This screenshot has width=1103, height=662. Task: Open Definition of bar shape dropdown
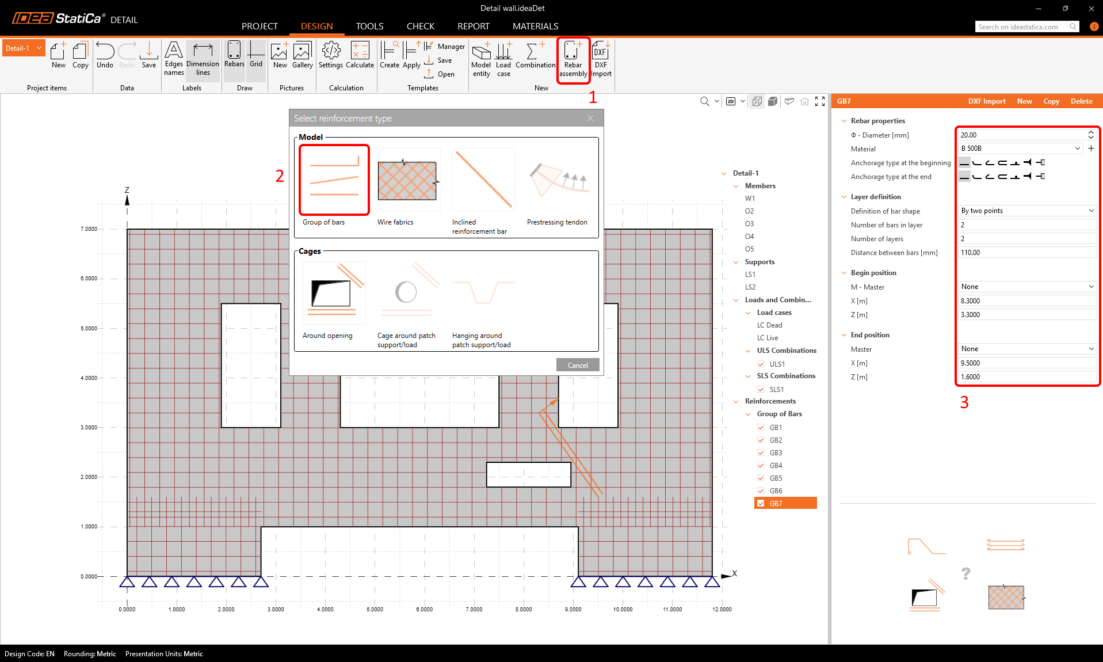(x=1027, y=211)
